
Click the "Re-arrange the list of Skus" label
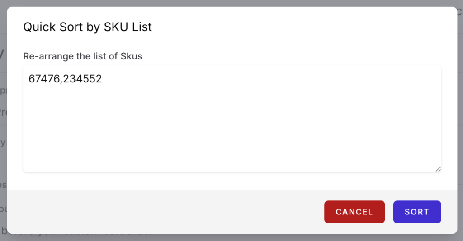tap(83, 56)
